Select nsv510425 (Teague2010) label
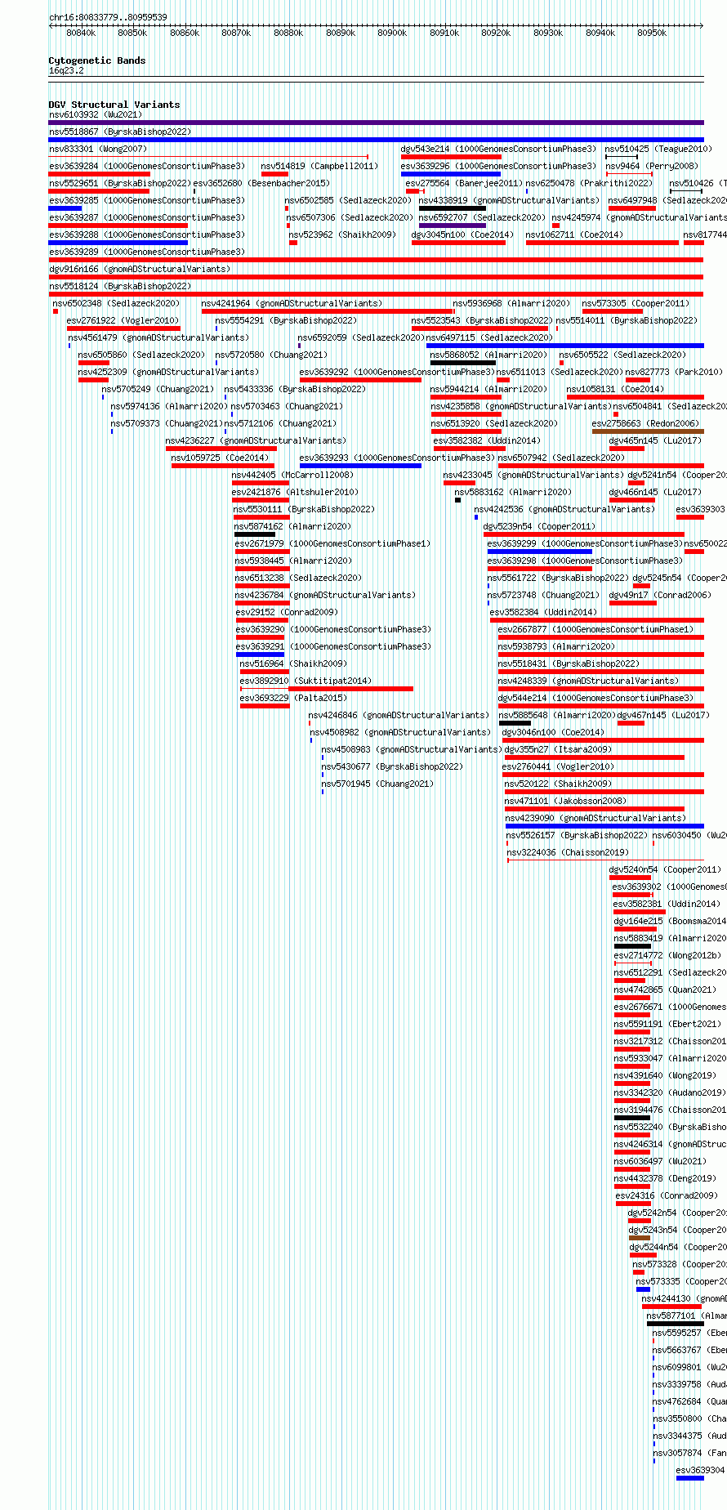Screen dimensions: 727x1510 point(658,149)
